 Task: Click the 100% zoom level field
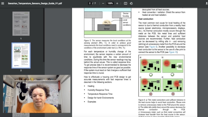click(110, 3)
